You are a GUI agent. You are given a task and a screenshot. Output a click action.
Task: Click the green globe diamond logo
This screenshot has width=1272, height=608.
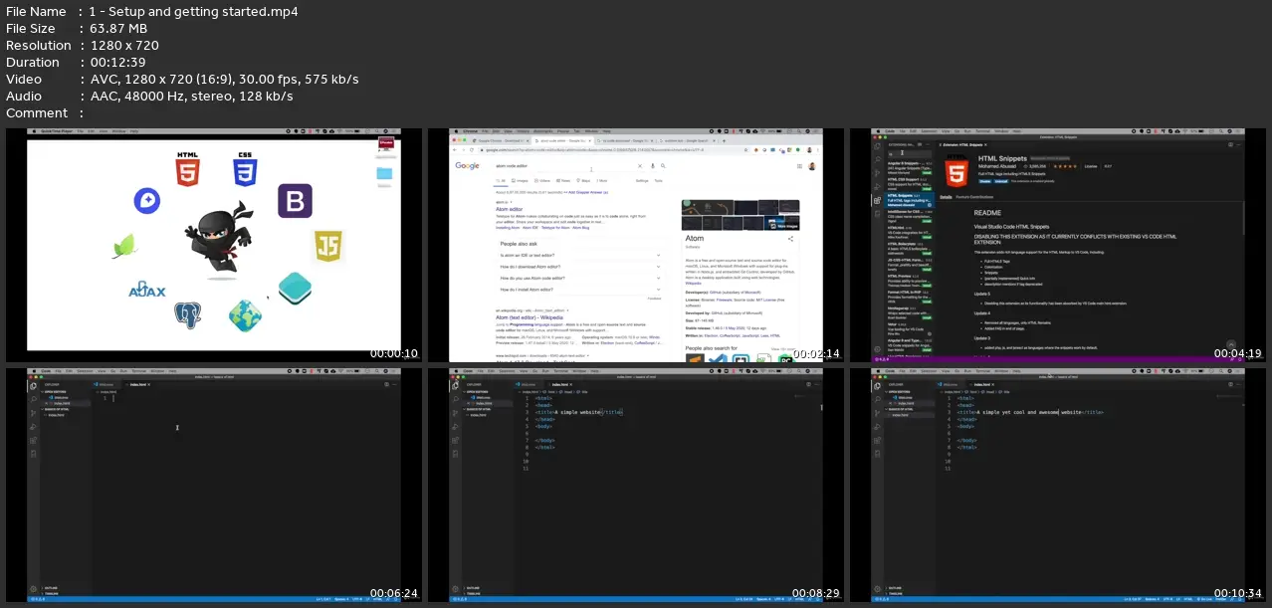coord(245,315)
